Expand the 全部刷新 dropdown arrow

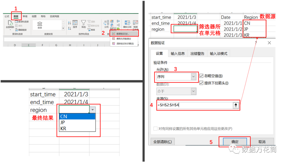(10, 30)
